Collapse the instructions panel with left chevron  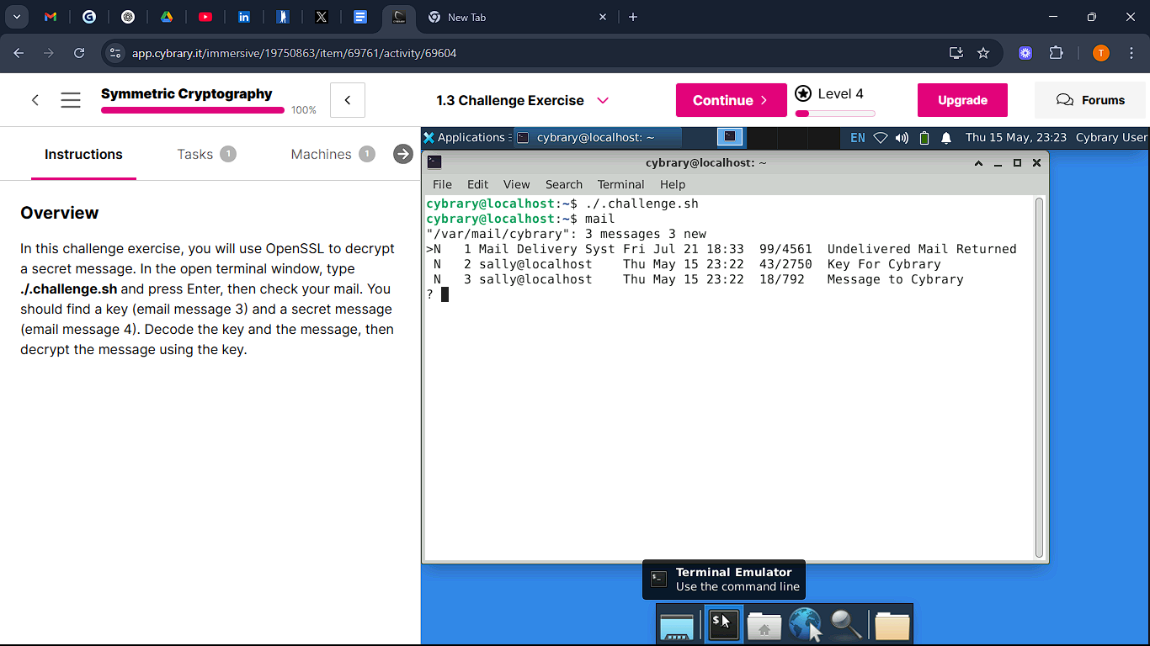pos(347,100)
